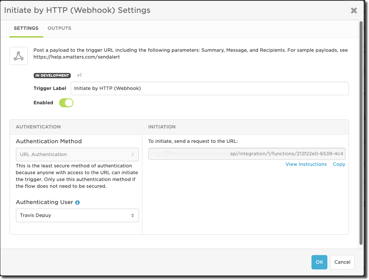The width and height of the screenshot is (369, 280).
Task: Click the initiation URL field
Action: (247, 154)
